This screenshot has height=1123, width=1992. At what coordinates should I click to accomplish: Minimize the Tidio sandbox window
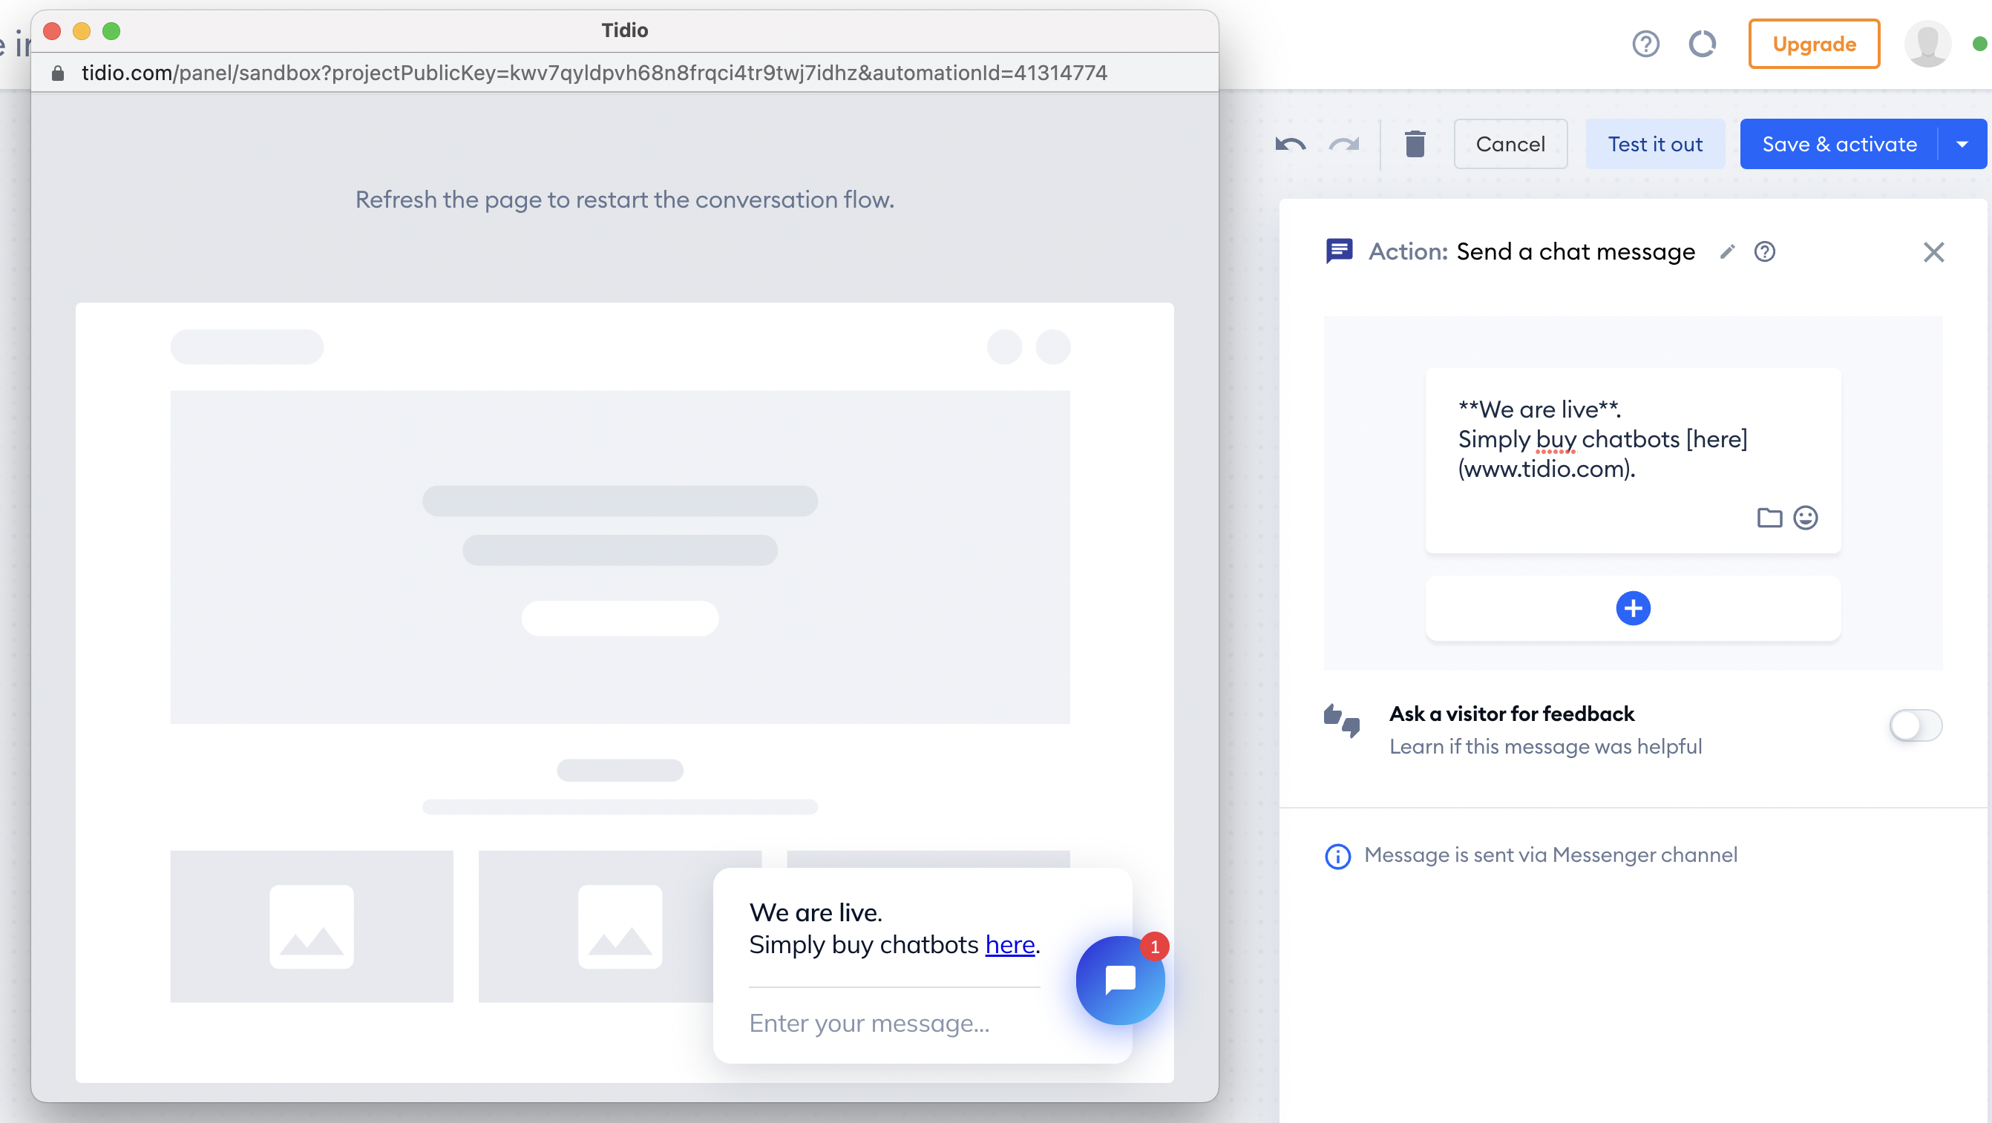coord(81,31)
